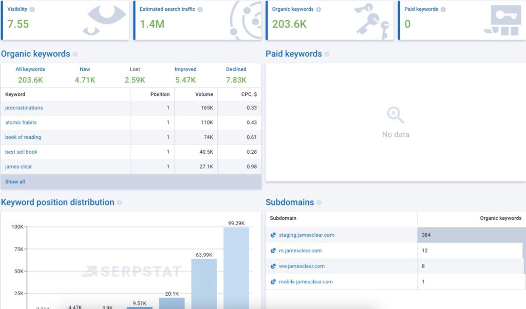Click the 0.28 CPC value for best sell book
Viewport: 526px width, 309px height.
252,152
